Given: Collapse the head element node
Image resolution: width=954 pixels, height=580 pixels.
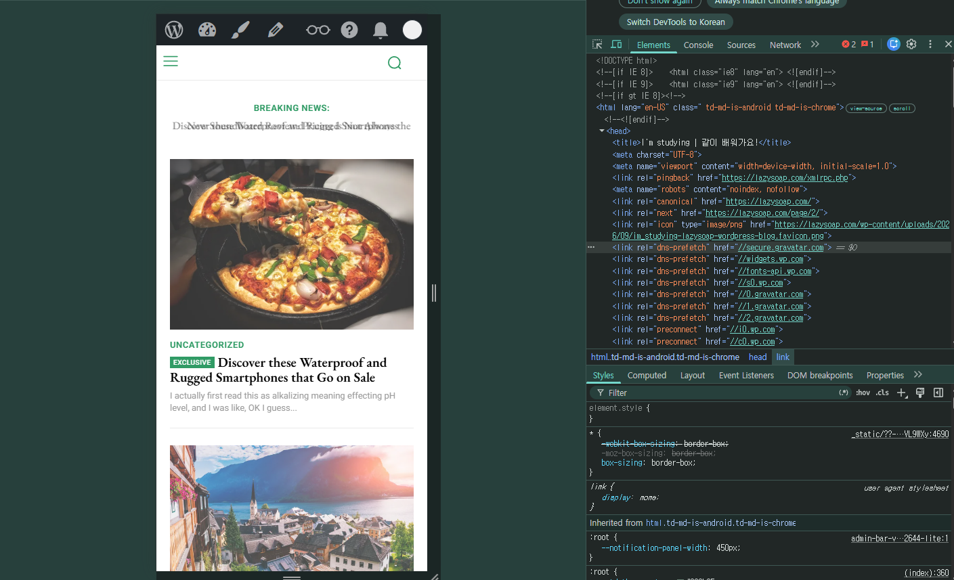Looking at the screenshot, I should coord(602,131).
